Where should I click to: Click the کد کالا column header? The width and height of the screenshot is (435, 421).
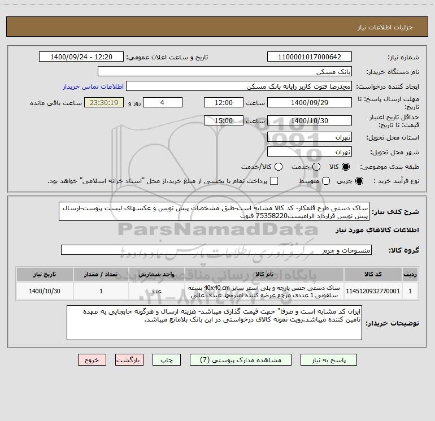[373, 274]
